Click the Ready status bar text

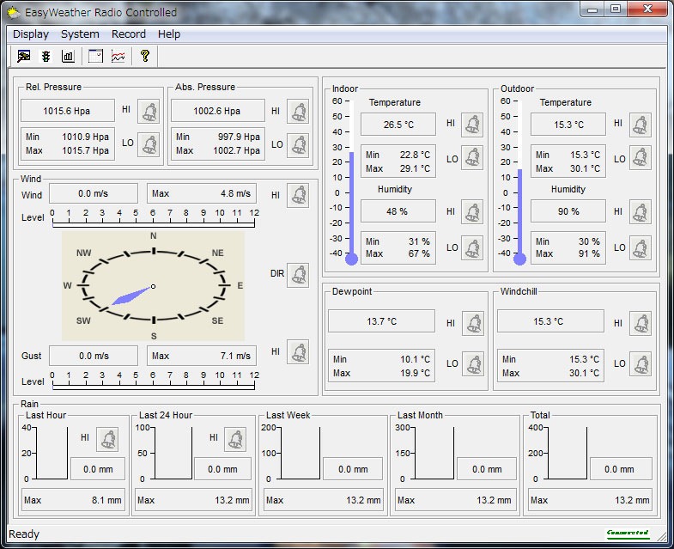point(24,534)
